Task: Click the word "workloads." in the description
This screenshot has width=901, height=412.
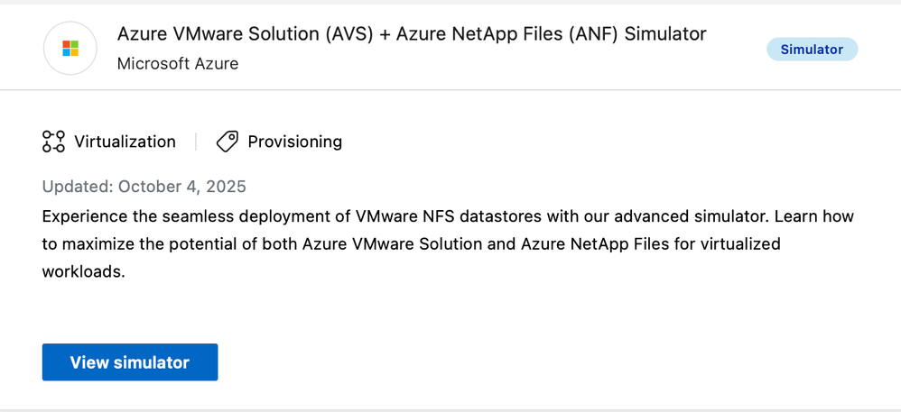Action: pyautogui.click(x=83, y=270)
